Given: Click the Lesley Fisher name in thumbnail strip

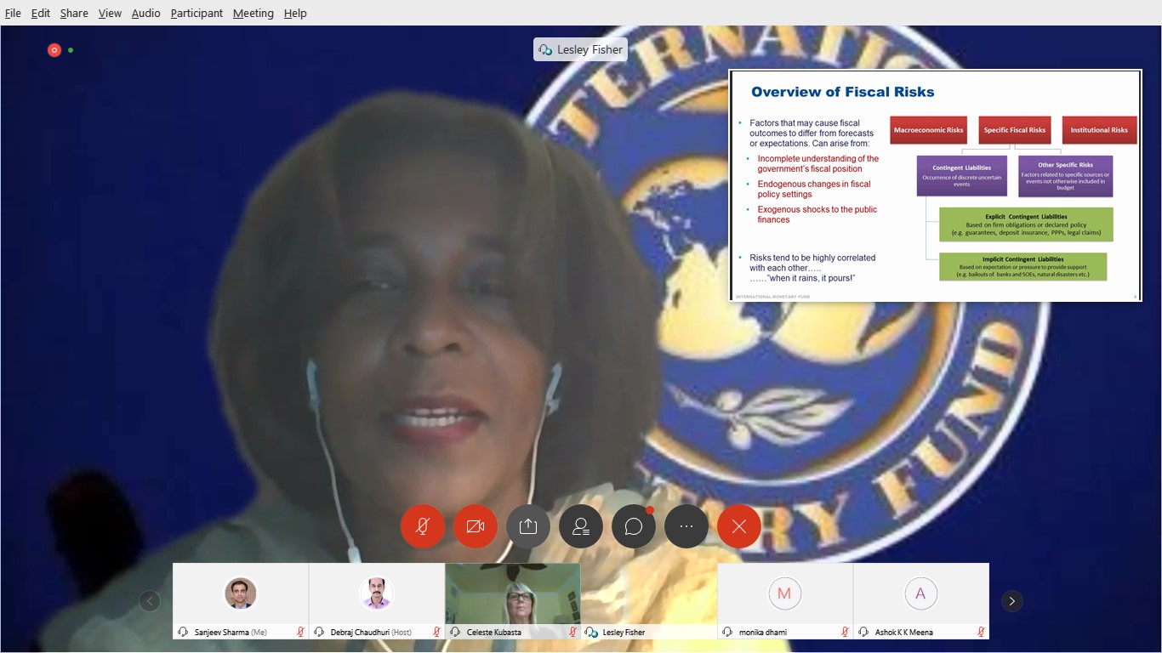Looking at the screenshot, I should (624, 633).
